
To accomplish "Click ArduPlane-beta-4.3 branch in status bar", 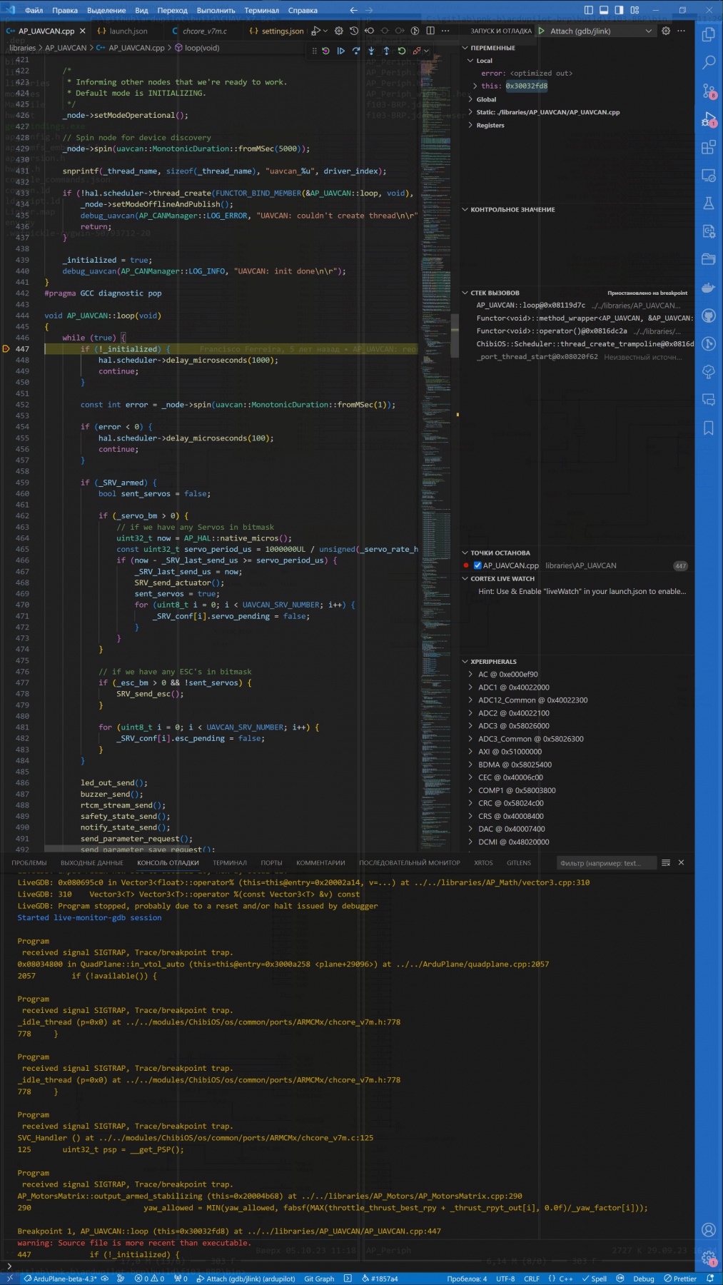I will (60, 1279).
